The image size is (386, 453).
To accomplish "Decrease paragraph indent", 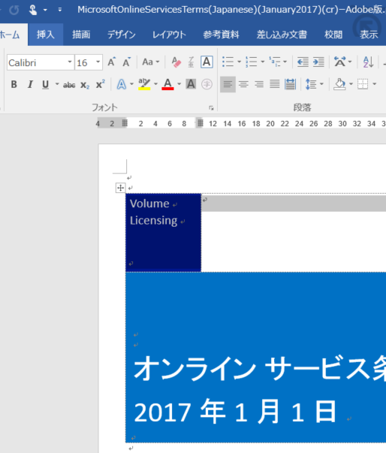I will pyautogui.click(x=303, y=62).
